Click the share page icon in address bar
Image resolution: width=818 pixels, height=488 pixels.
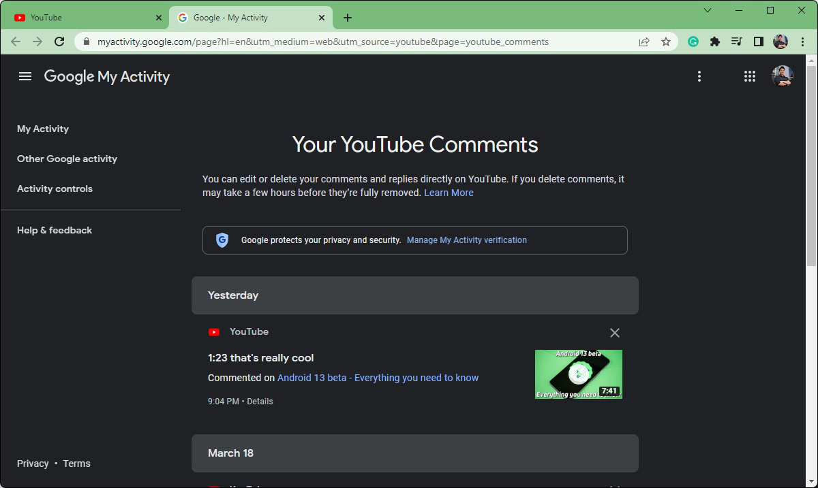[x=644, y=42]
